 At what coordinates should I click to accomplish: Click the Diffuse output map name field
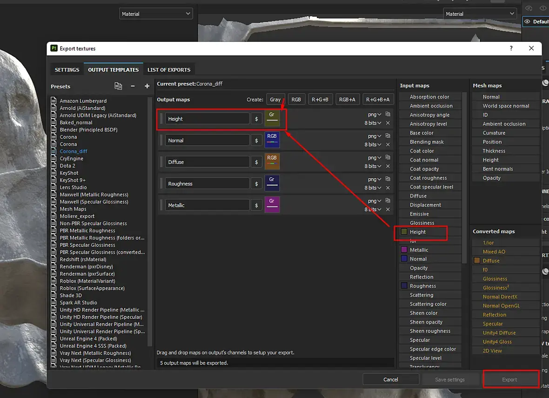pyautogui.click(x=208, y=162)
